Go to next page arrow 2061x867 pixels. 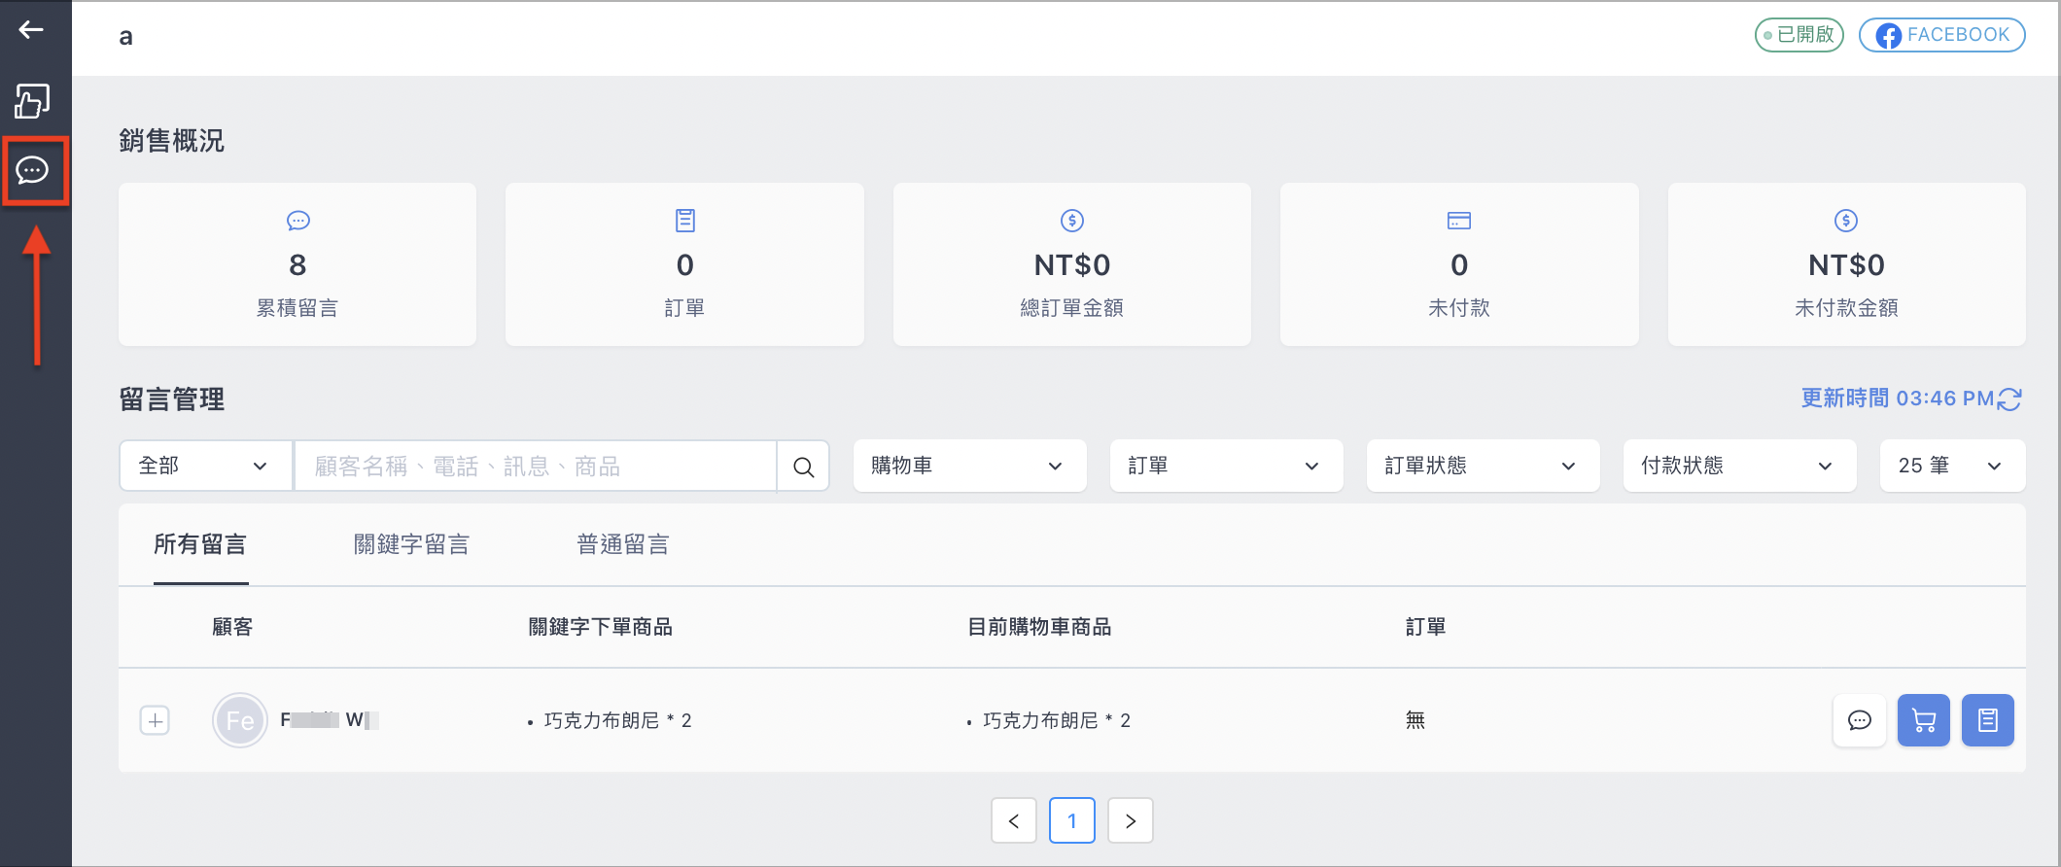(x=1131, y=820)
